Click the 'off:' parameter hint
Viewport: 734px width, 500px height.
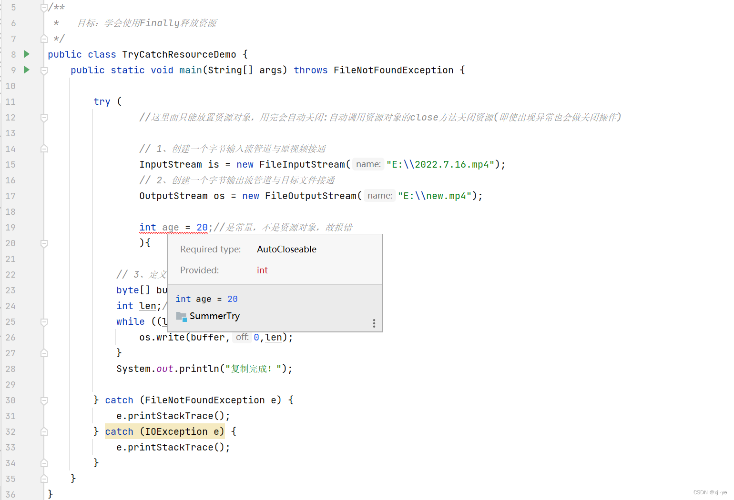tap(242, 337)
